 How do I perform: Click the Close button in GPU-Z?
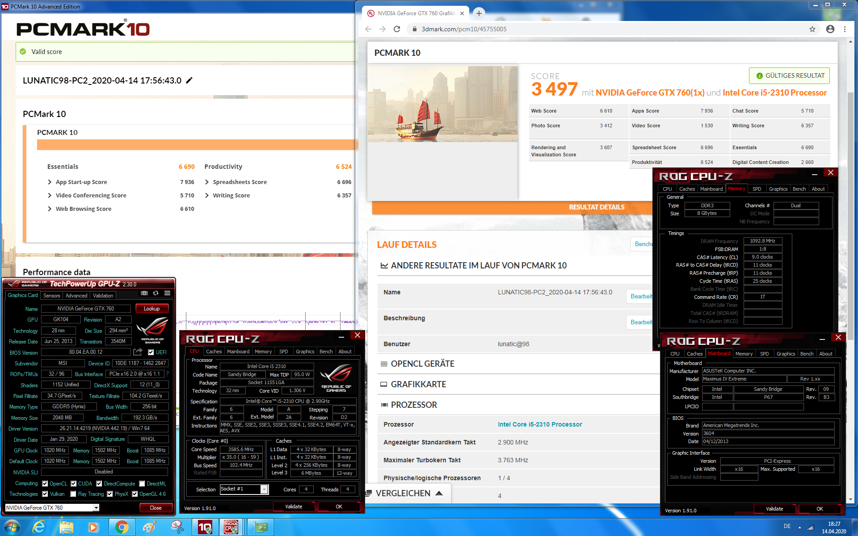click(156, 508)
